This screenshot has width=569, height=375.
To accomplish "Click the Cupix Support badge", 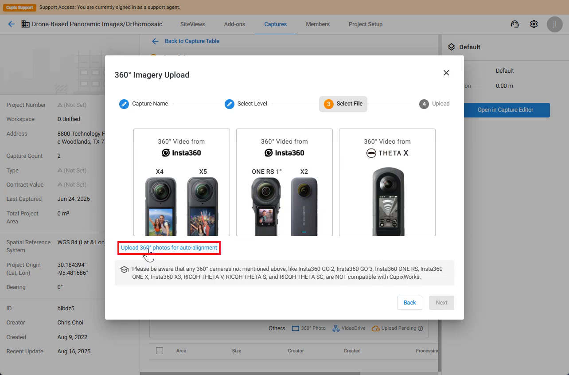I will [20, 8].
